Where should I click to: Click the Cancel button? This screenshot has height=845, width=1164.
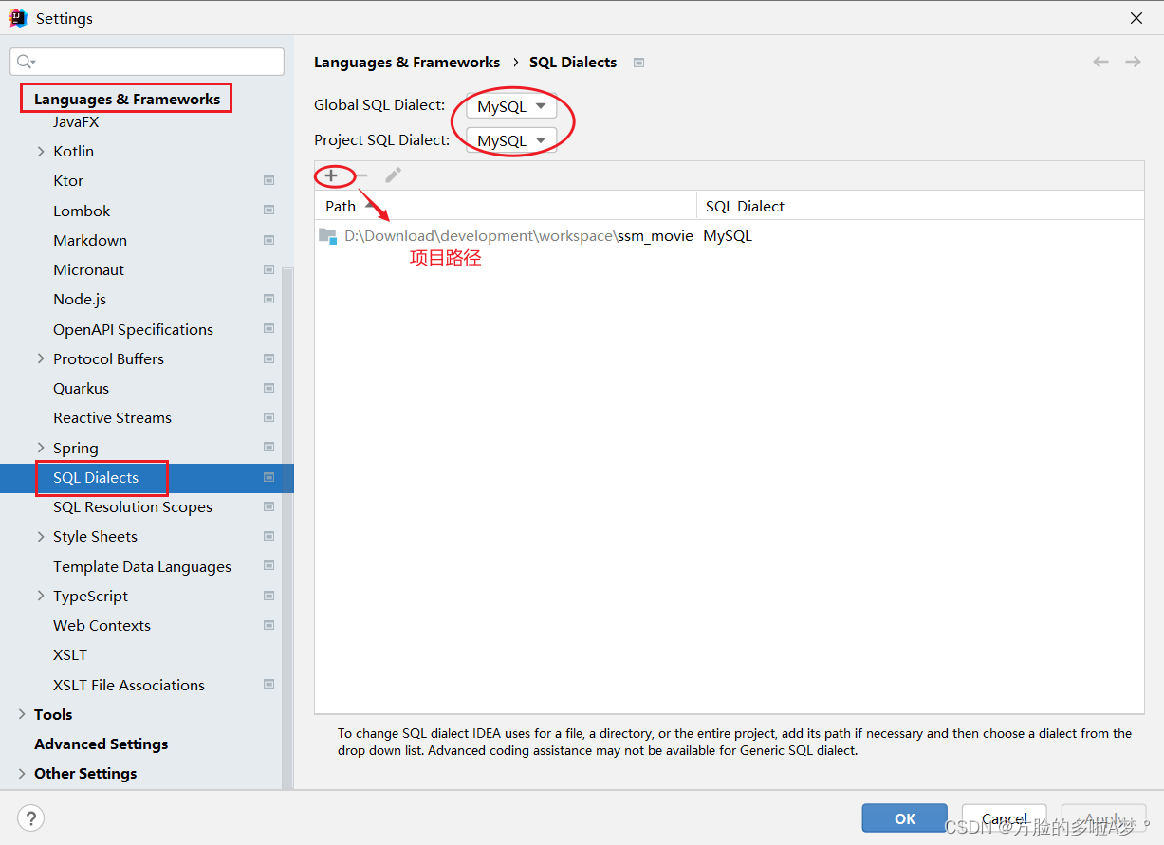pos(1005,818)
